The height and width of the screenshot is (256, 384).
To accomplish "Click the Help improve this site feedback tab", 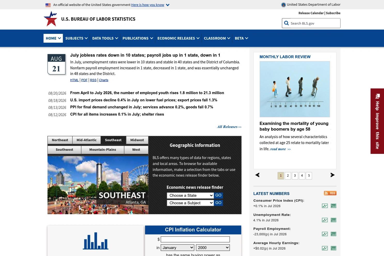I will 377,121.
